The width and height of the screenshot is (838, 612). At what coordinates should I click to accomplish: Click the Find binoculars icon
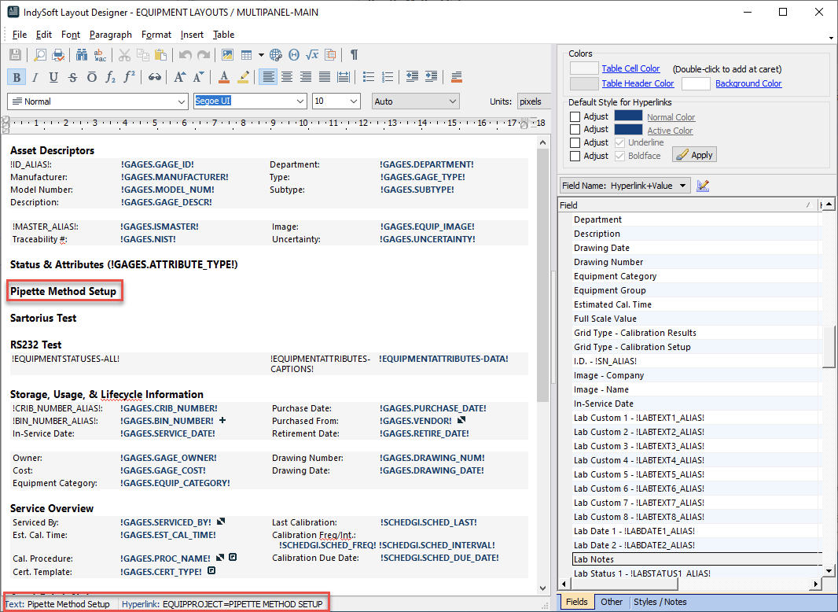click(81, 55)
